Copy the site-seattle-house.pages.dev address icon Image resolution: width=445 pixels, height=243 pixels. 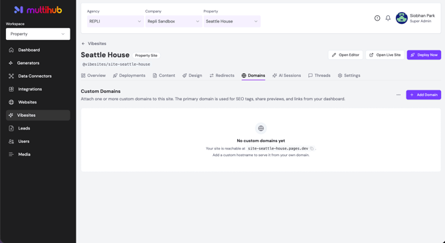[x=311, y=149]
